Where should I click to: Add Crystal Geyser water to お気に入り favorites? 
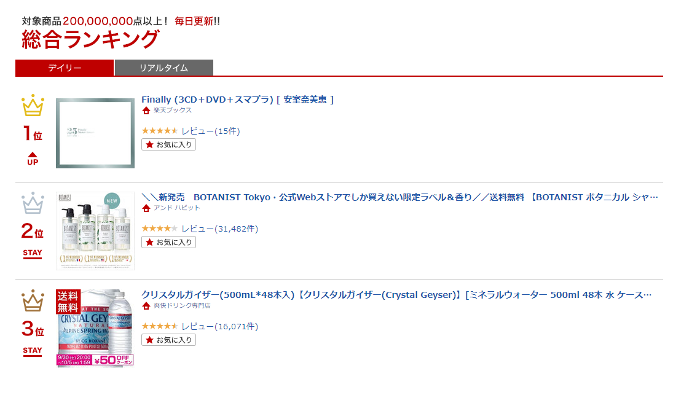click(x=168, y=340)
